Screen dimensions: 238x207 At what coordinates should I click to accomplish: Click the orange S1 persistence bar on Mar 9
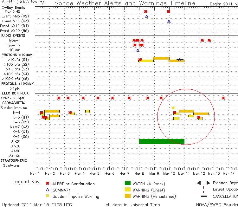coord(161,58)
